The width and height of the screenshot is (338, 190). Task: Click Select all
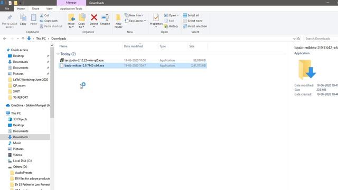191,15
